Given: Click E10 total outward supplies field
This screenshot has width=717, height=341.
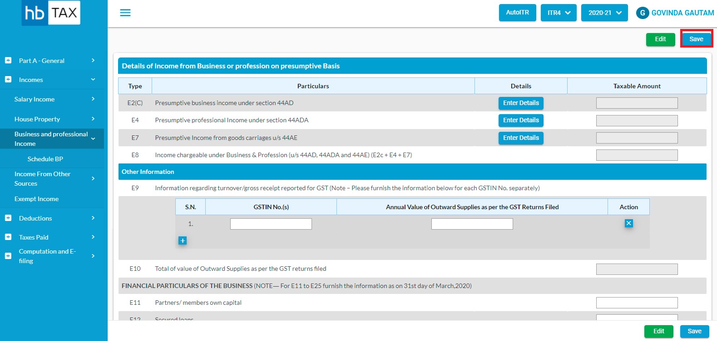Looking at the screenshot, I should click(x=637, y=269).
